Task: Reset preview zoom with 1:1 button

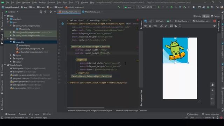Action: (x=212, y=99)
